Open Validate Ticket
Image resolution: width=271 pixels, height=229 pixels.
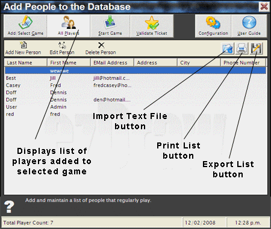152,26
